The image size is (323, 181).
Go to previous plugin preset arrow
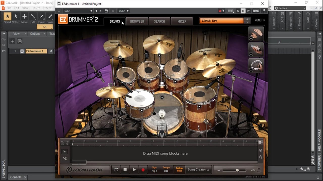pyautogui.click(x=96, y=11)
